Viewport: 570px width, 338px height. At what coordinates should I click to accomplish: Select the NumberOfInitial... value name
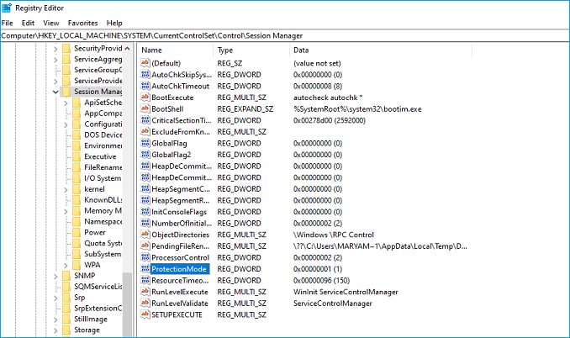tap(182, 223)
